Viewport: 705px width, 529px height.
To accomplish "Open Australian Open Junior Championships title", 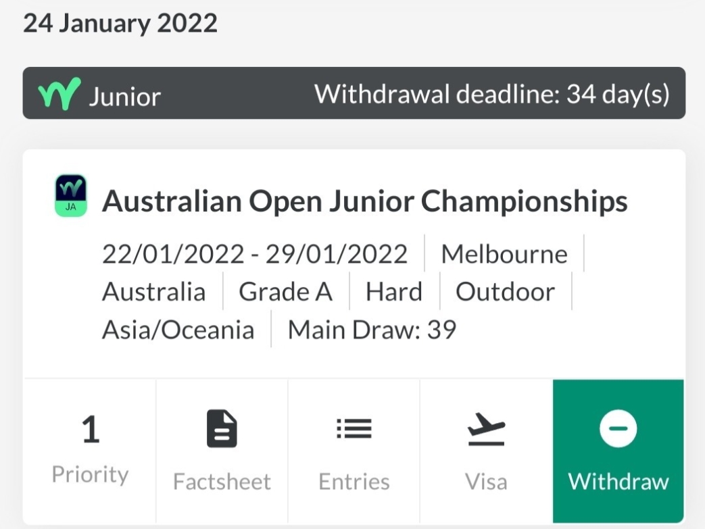I will tap(364, 201).
